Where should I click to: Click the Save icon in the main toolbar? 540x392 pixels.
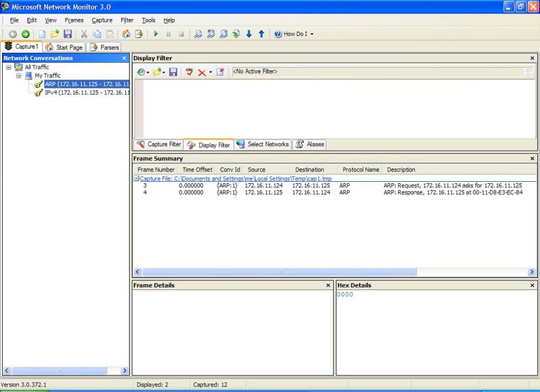click(67, 34)
